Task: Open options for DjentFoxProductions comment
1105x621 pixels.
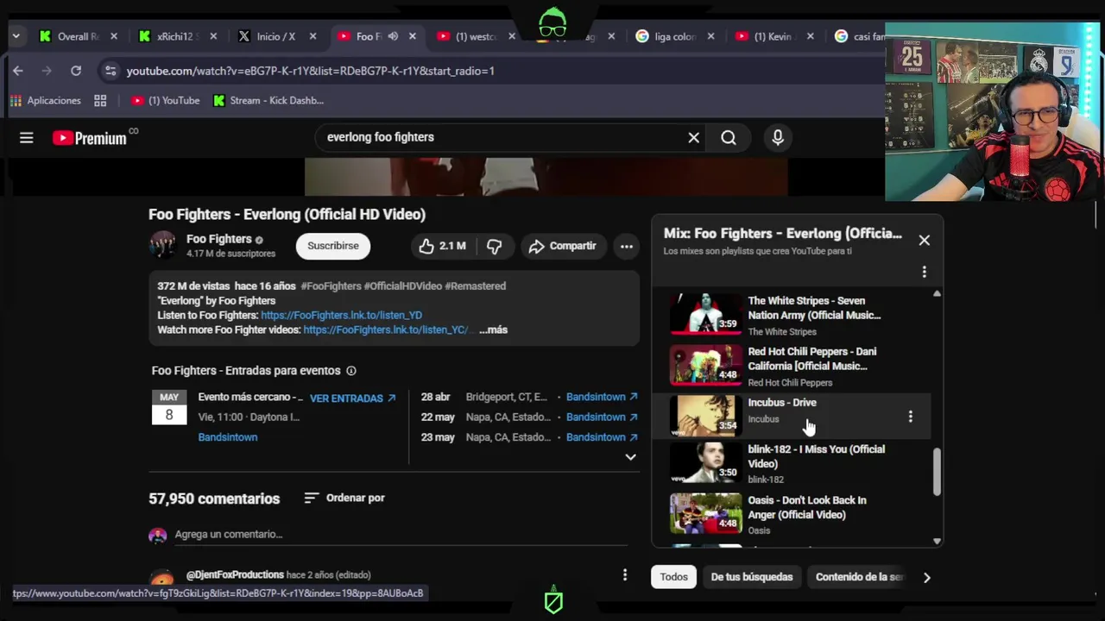Action: 625,574
